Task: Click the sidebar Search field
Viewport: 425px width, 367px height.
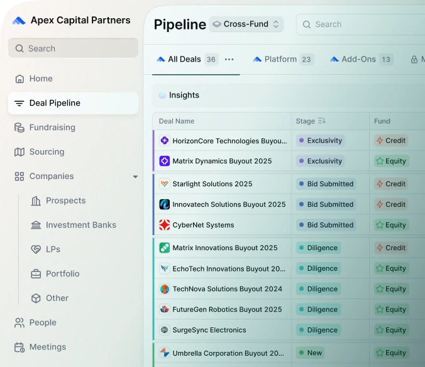Action: point(73,48)
